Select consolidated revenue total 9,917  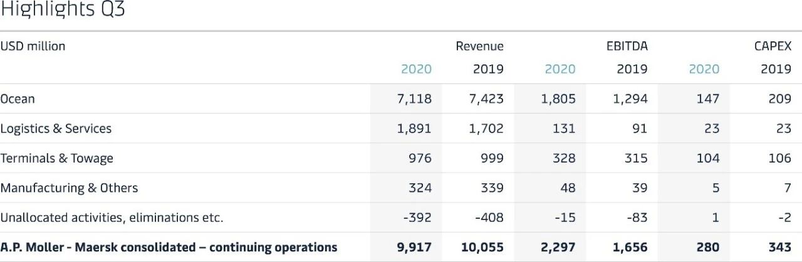[x=414, y=248]
